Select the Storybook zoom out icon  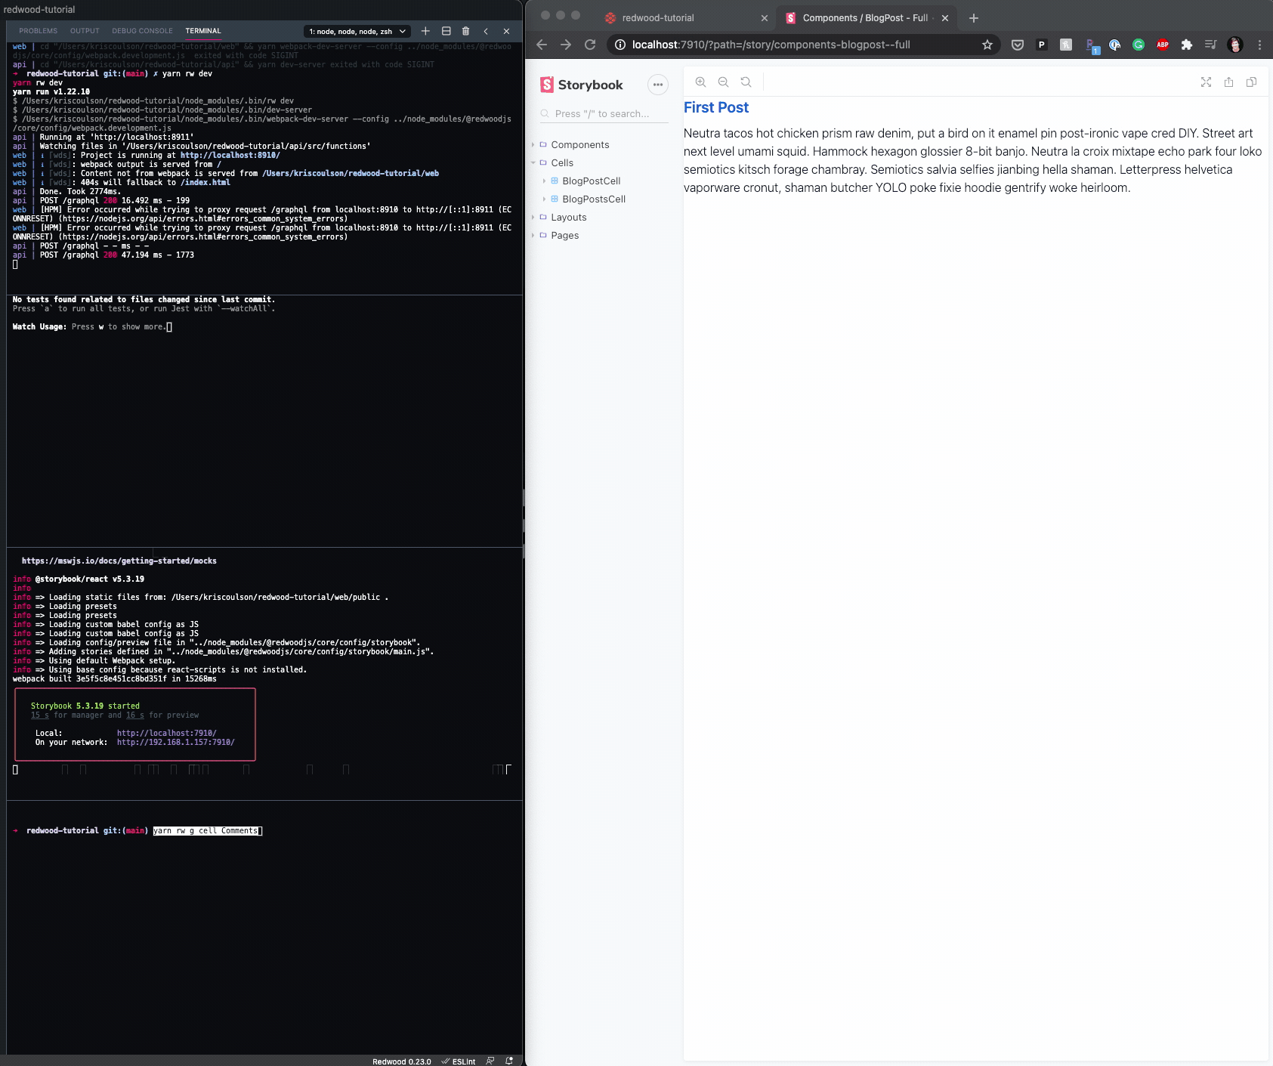tap(723, 82)
